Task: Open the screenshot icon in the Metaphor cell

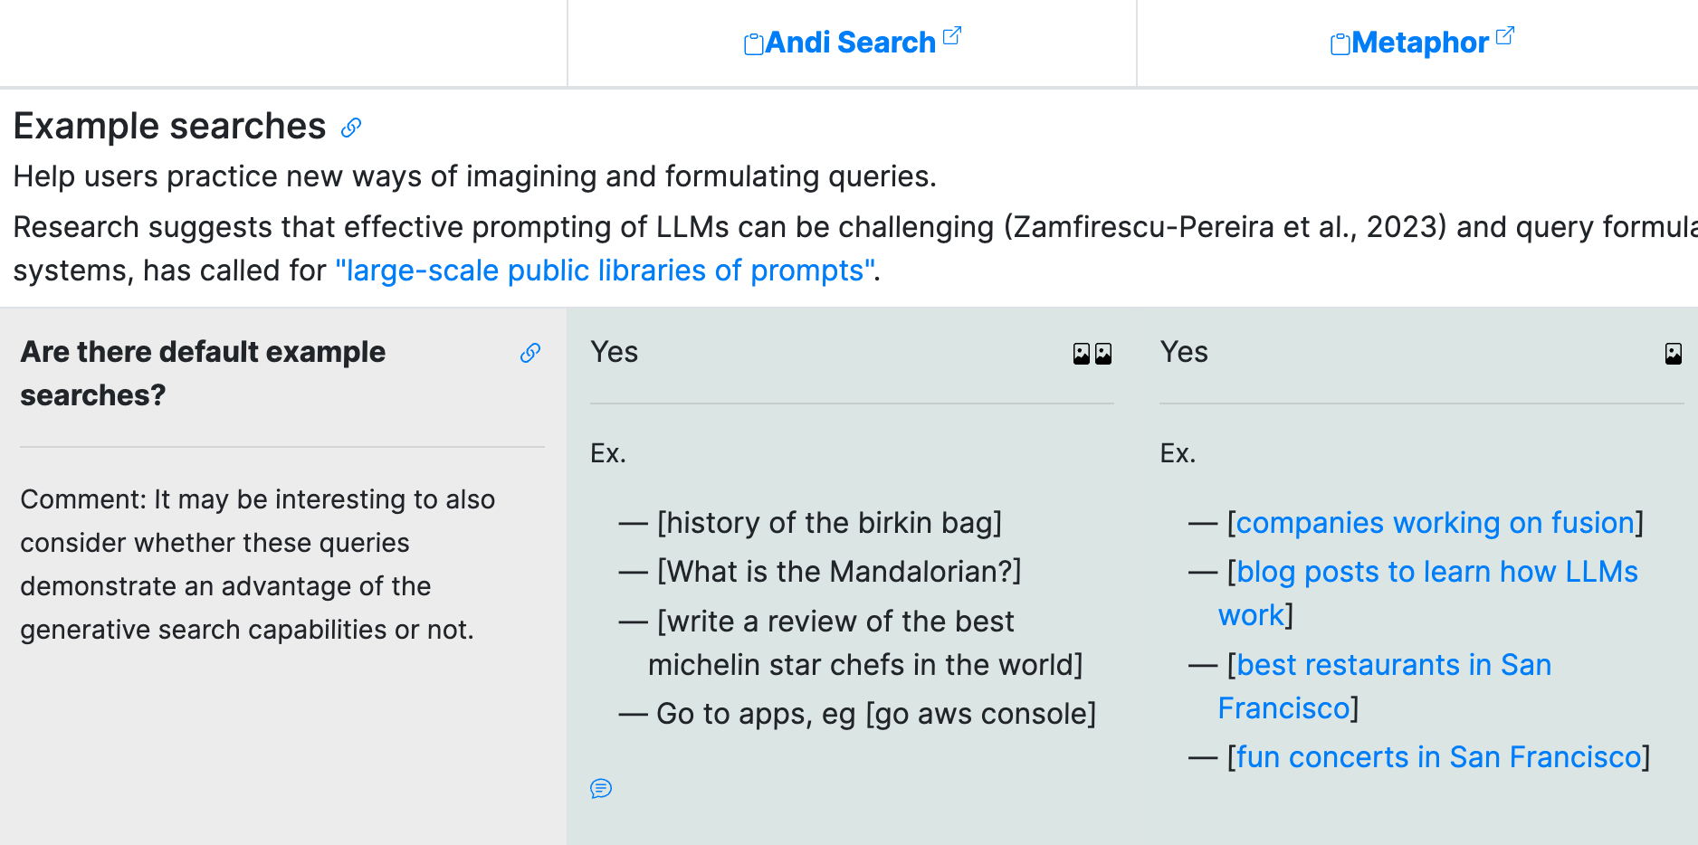Action: [1674, 355]
